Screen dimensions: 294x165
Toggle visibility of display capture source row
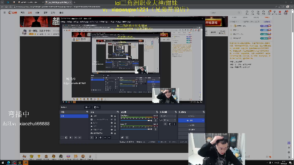coord(112,120)
